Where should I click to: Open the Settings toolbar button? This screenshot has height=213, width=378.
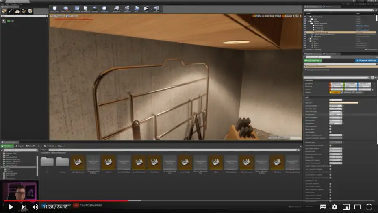tap(94, 9)
